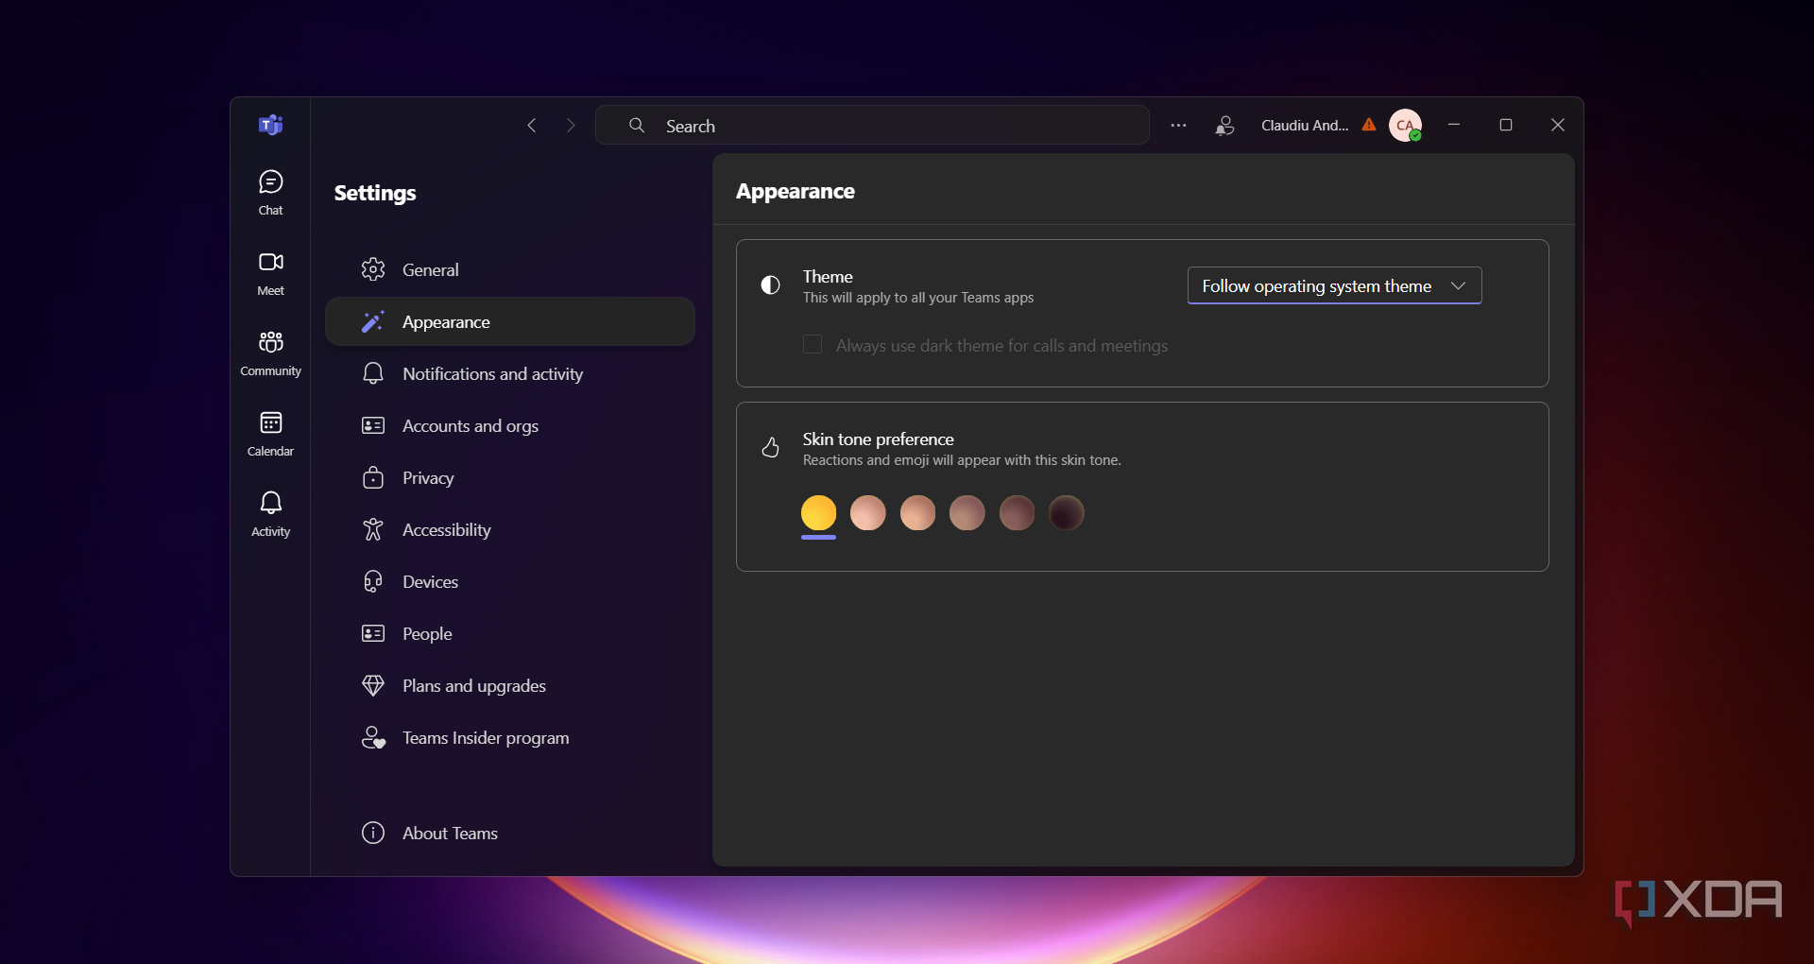Open Plans and upgrades settings
This screenshot has height=964, width=1814.
[510, 685]
